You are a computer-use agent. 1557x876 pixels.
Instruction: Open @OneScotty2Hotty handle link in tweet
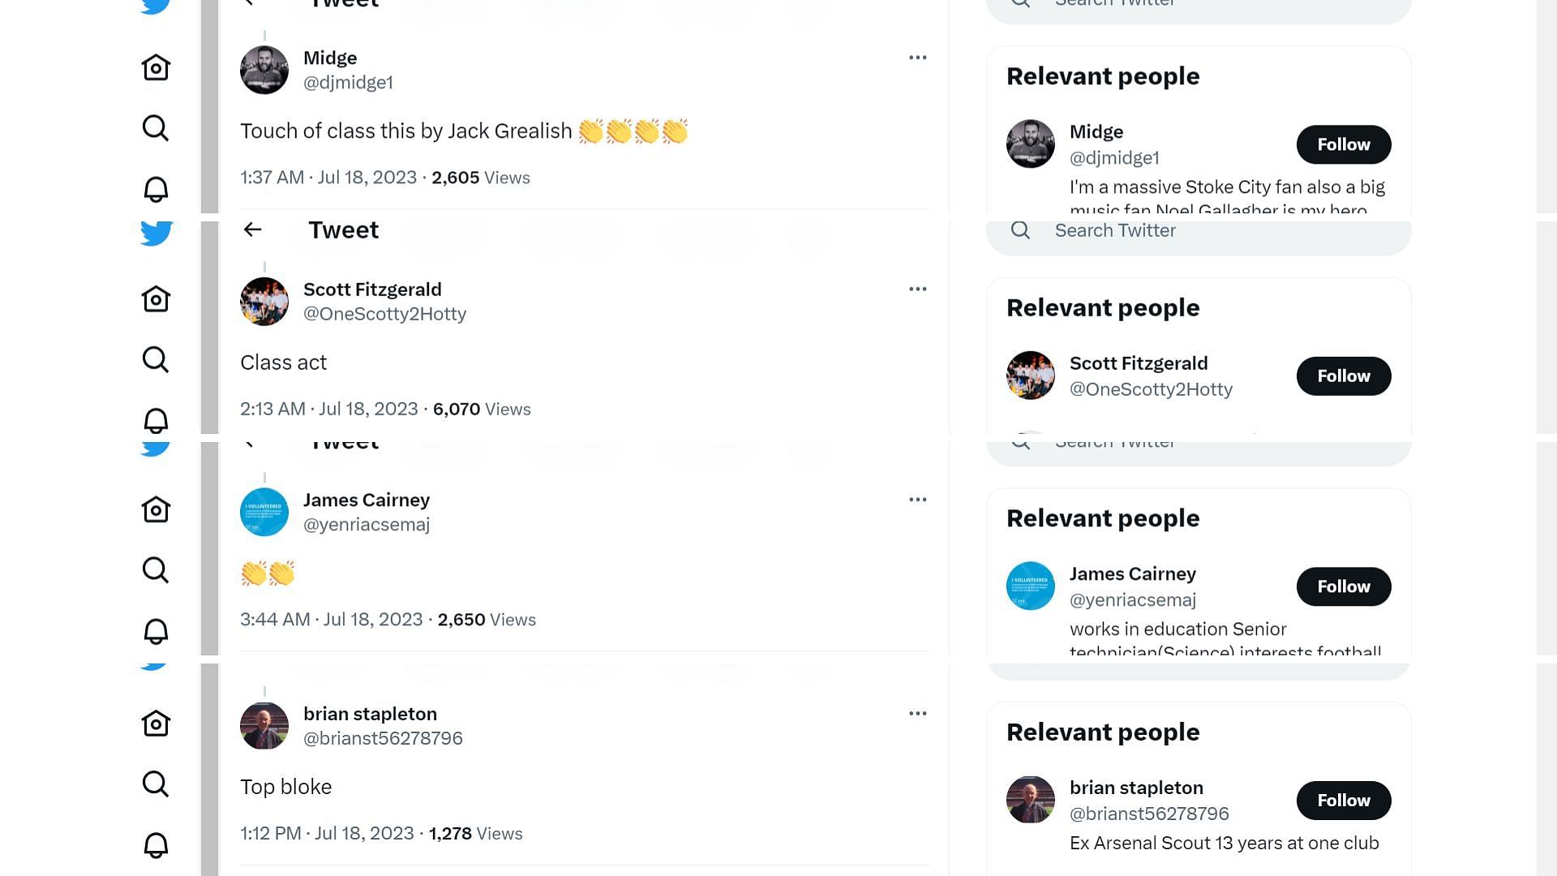click(384, 314)
